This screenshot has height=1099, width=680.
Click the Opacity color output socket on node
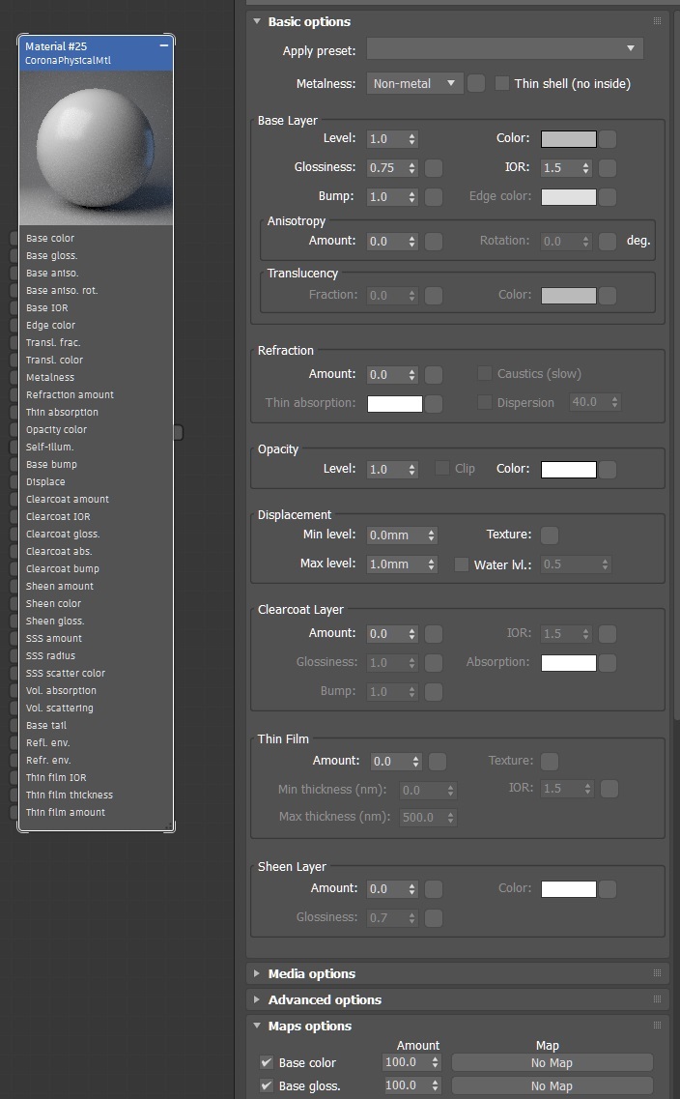coord(178,432)
